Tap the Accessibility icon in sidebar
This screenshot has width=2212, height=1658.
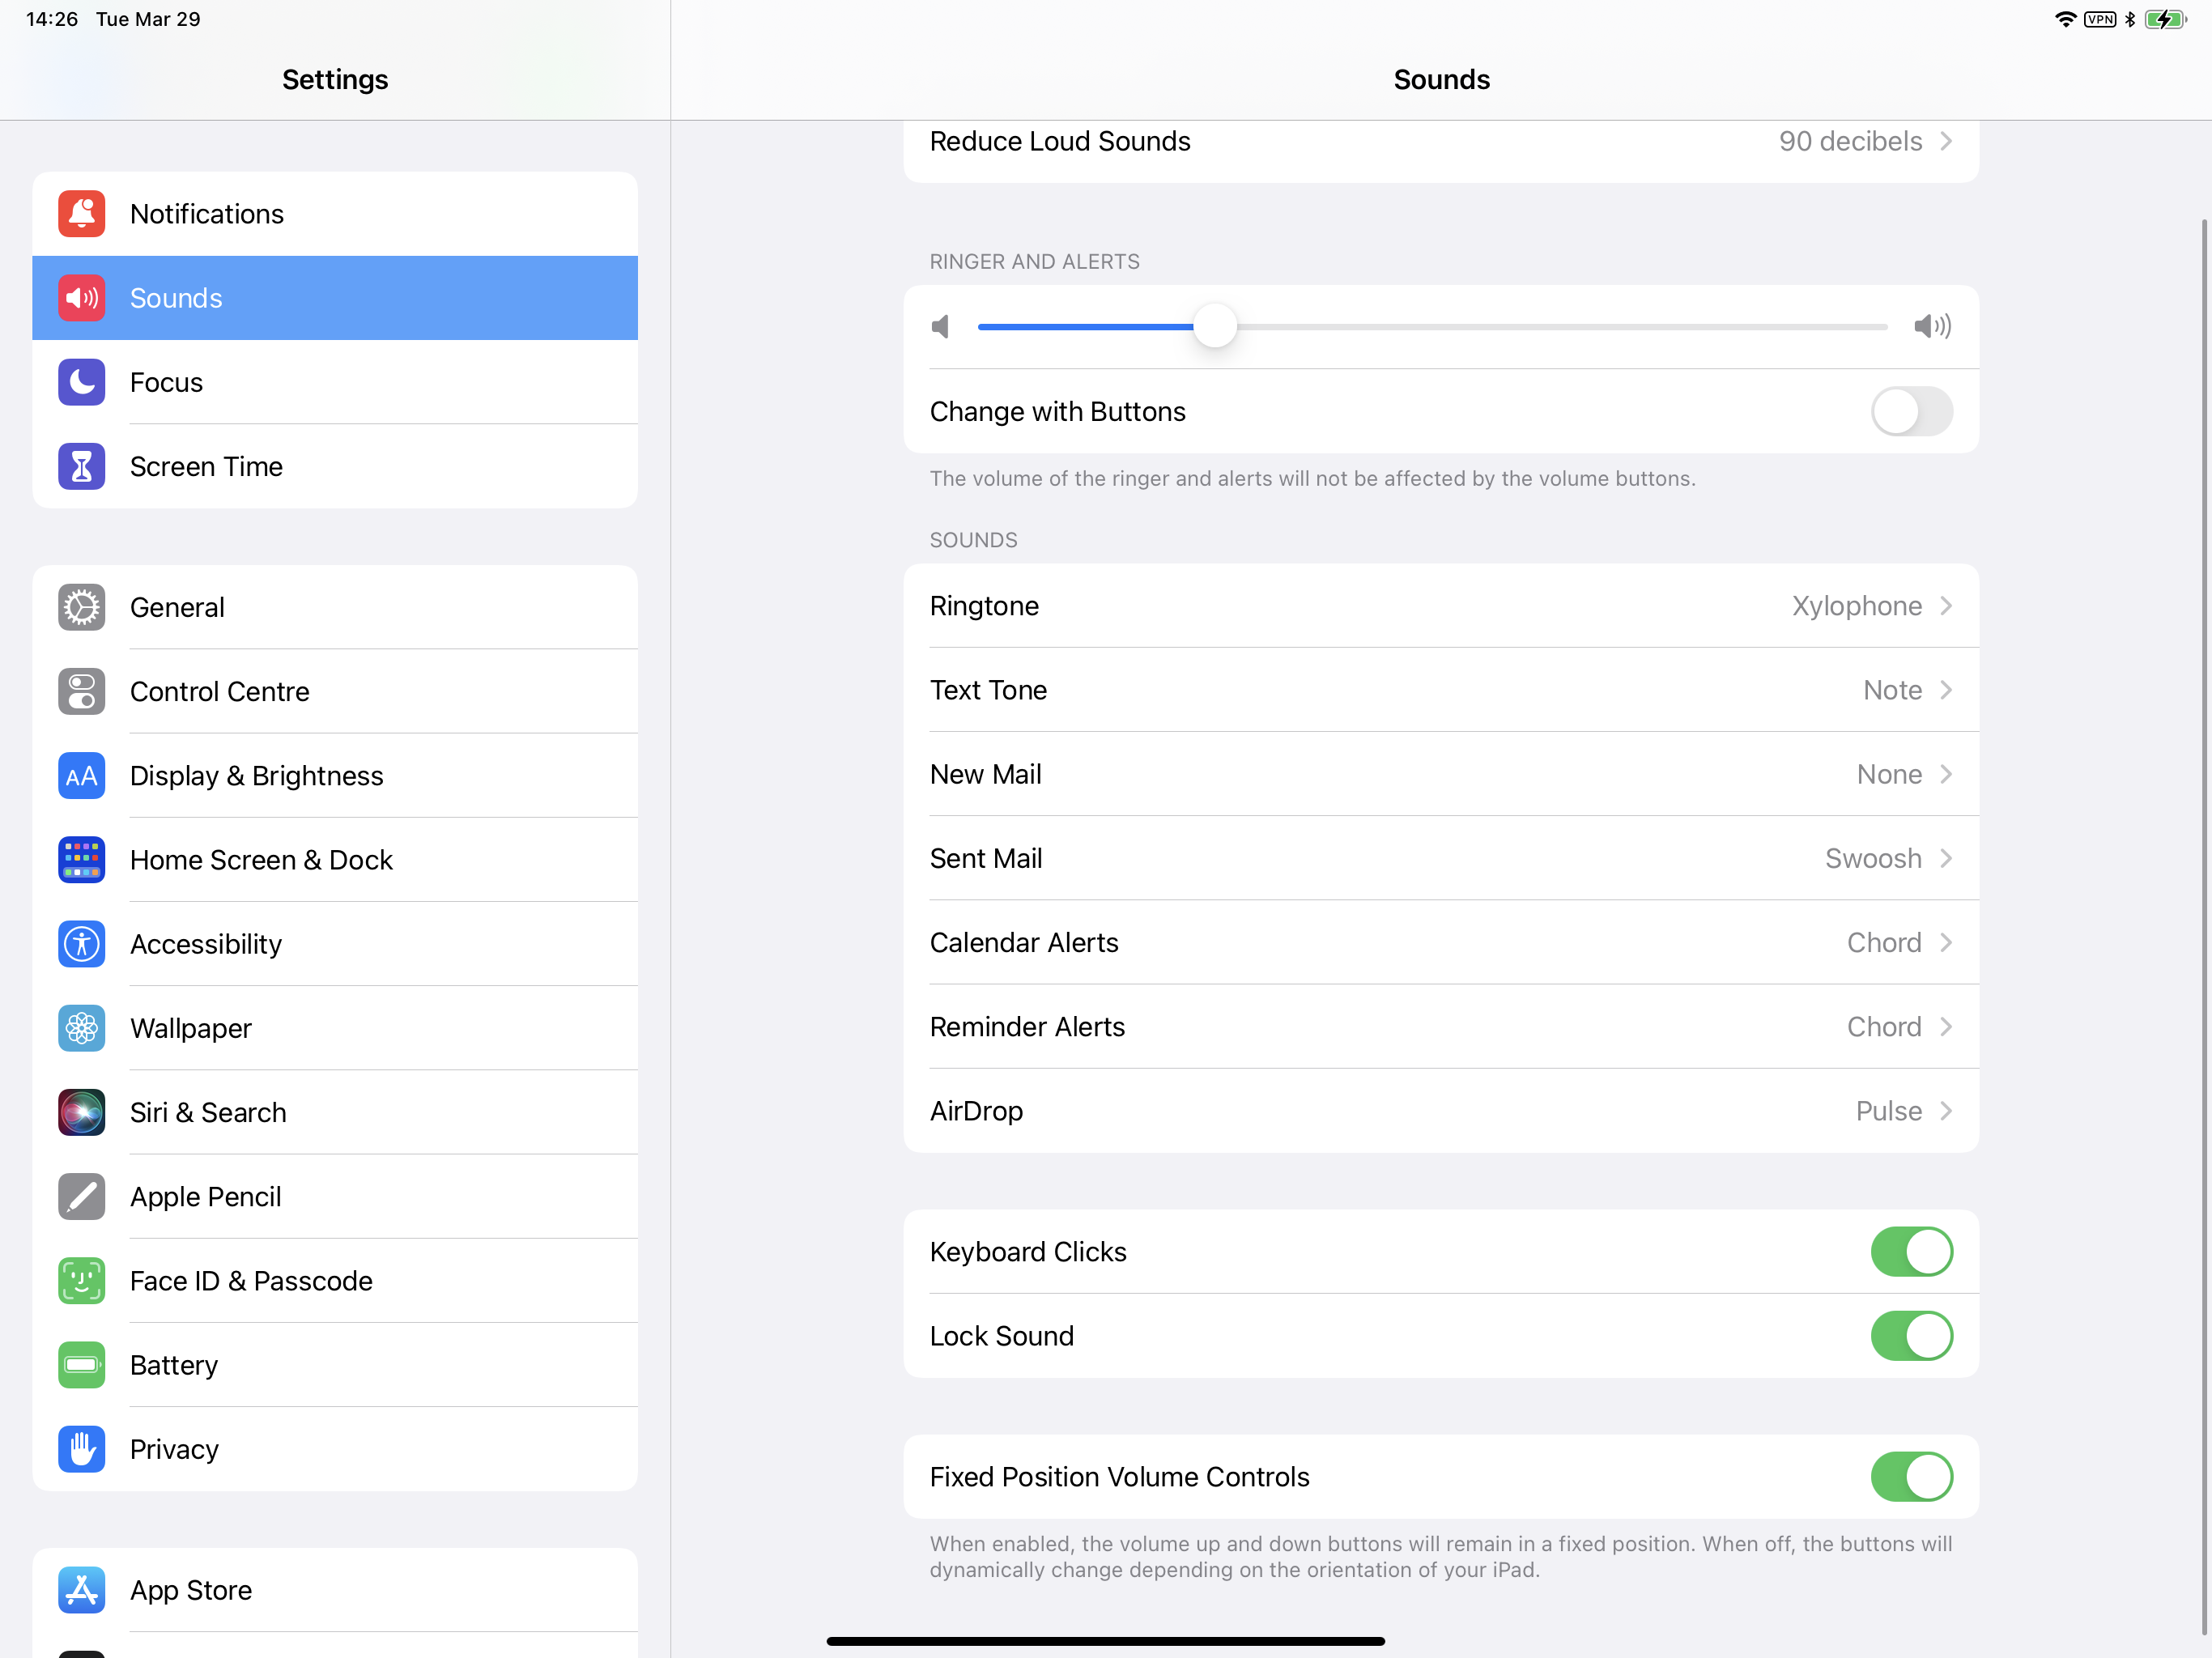81,944
